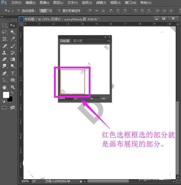Activate the Horizontal Type tool
This screenshot has width=181, height=185.
click(13, 73)
